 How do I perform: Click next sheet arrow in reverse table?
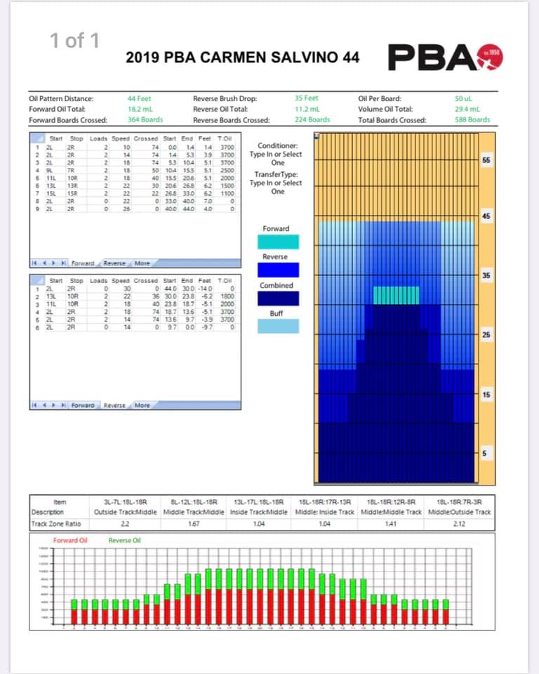click(x=54, y=405)
